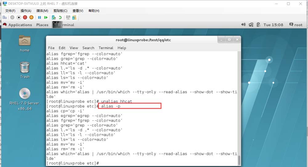Viewport: 308px width, 167px height.
Task: Click the orange save state icon
Action: tap(31, 17)
